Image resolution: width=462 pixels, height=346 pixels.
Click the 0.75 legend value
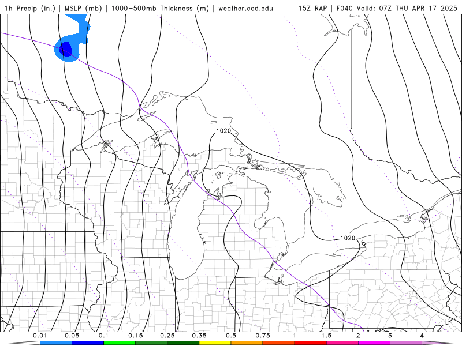pos(263,336)
